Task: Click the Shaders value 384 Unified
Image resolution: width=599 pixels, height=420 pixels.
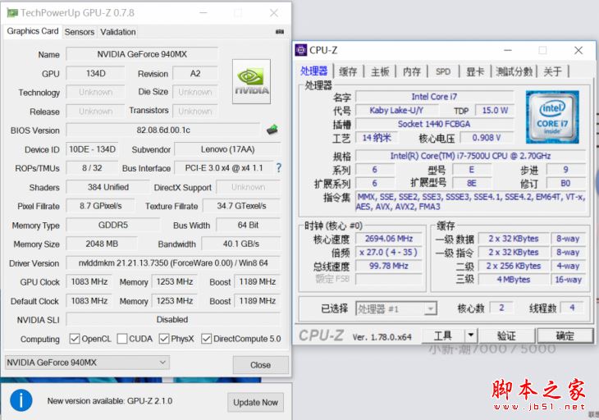Action: pos(108,187)
